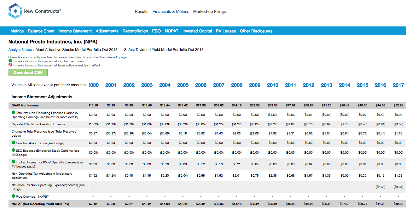
Task: Click green dot beside Plug Override - NOPBT
Action: pyautogui.click(x=13, y=196)
